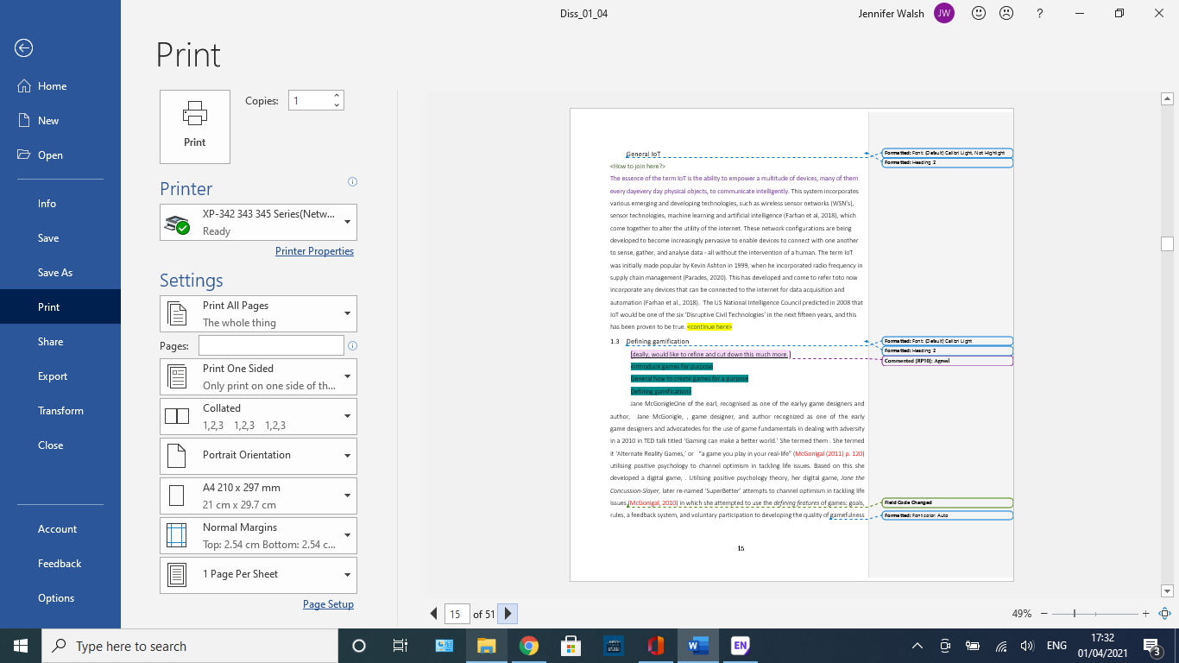The width and height of the screenshot is (1179, 663).
Task: Open Word from the Windows taskbar
Action: [x=697, y=646]
